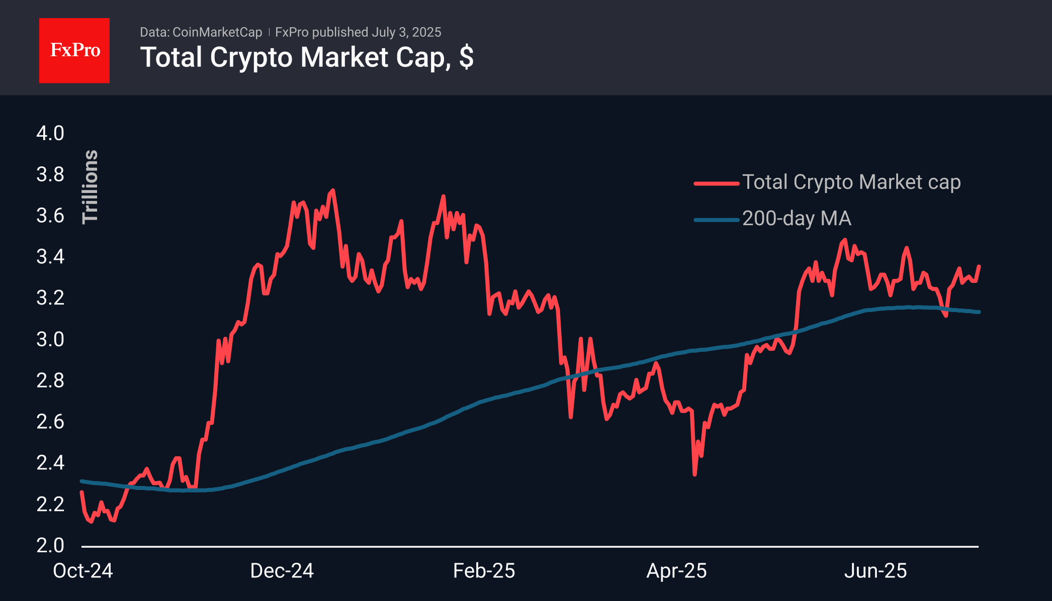The image size is (1052, 601).
Task: Click the blue 200-day MA legend swatch
Action: click(x=716, y=220)
